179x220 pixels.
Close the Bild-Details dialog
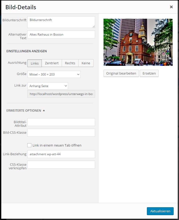pyautogui.click(x=171, y=7)
